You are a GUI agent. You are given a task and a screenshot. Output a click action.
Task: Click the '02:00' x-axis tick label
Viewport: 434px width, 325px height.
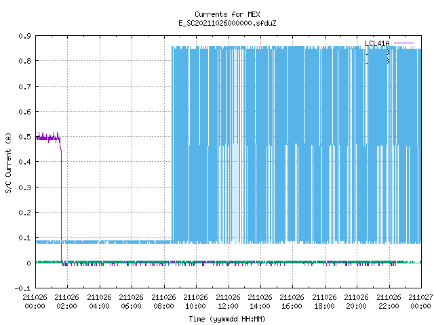[x=66, y=306]
